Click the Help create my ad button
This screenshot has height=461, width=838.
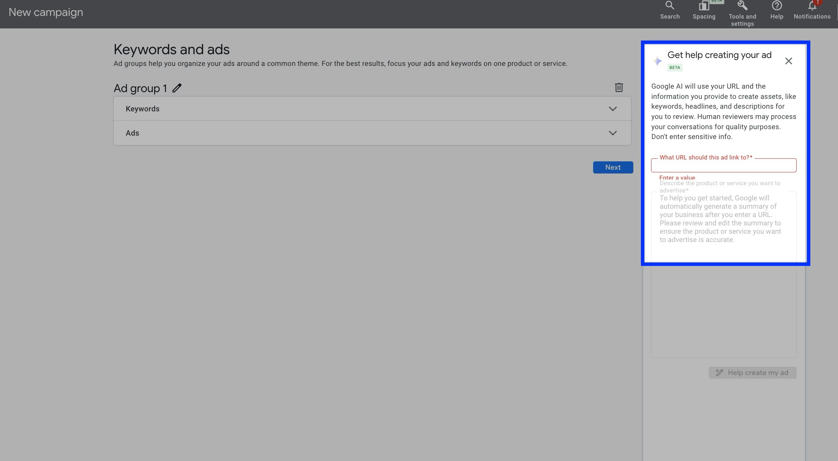pos(752,373)
